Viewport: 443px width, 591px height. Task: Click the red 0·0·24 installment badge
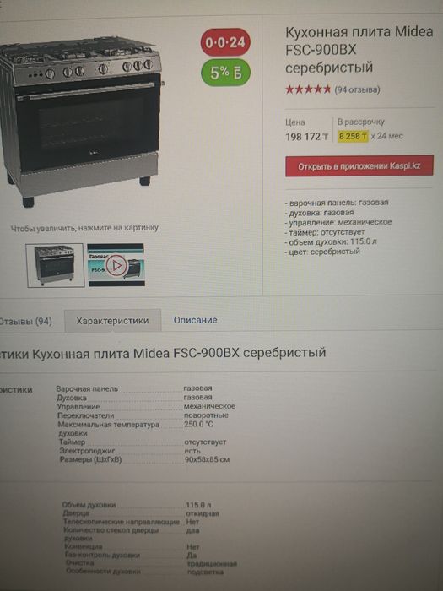click(x=225, y=42)
